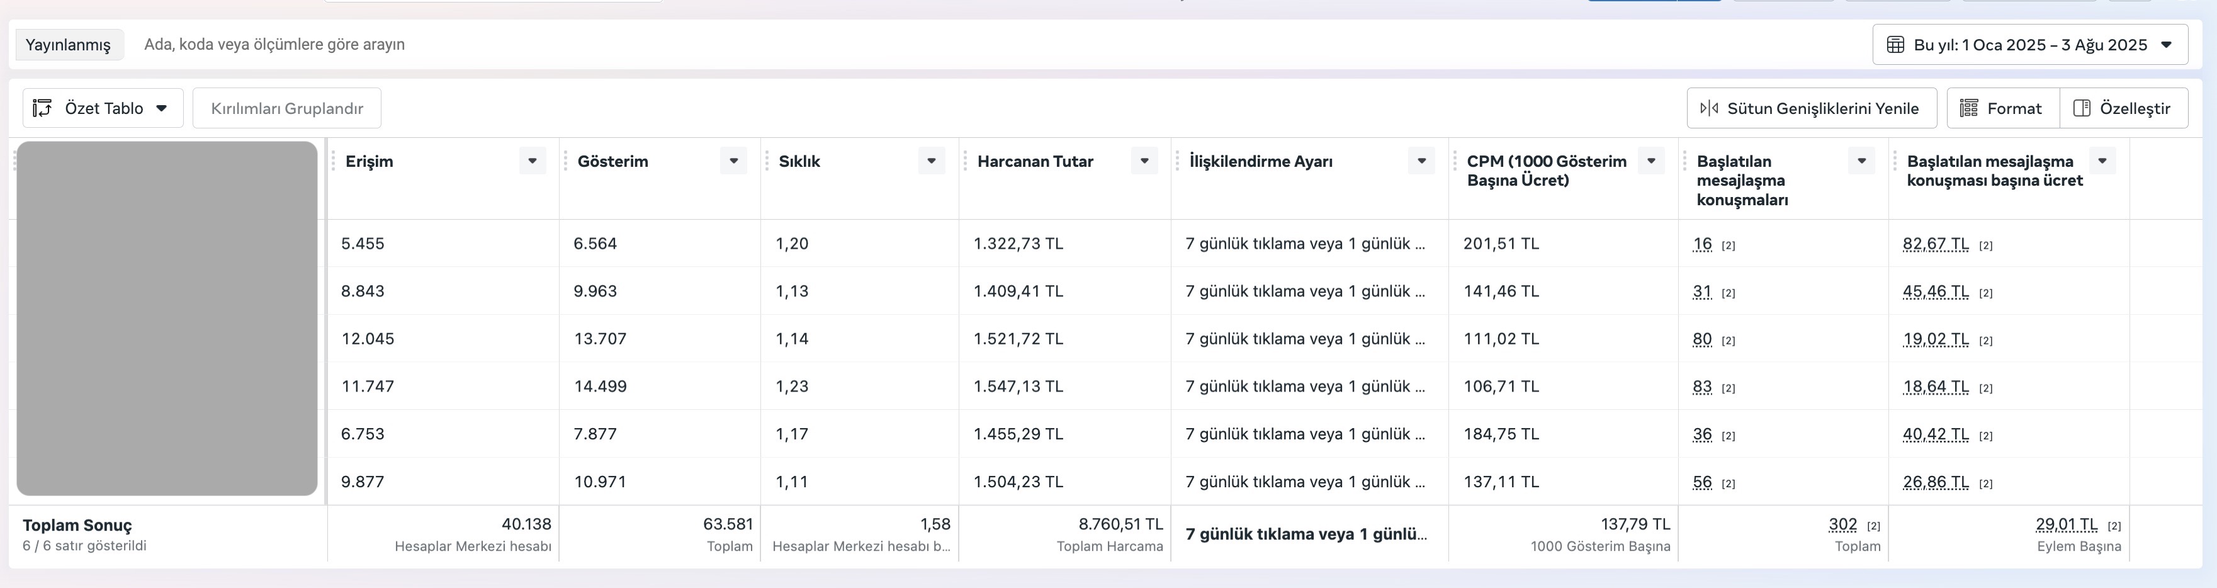The height and width of the screenshot is (588, 2217).
Task: Click the calendar grid icon in date picker
Action: tap(1895, 45)
